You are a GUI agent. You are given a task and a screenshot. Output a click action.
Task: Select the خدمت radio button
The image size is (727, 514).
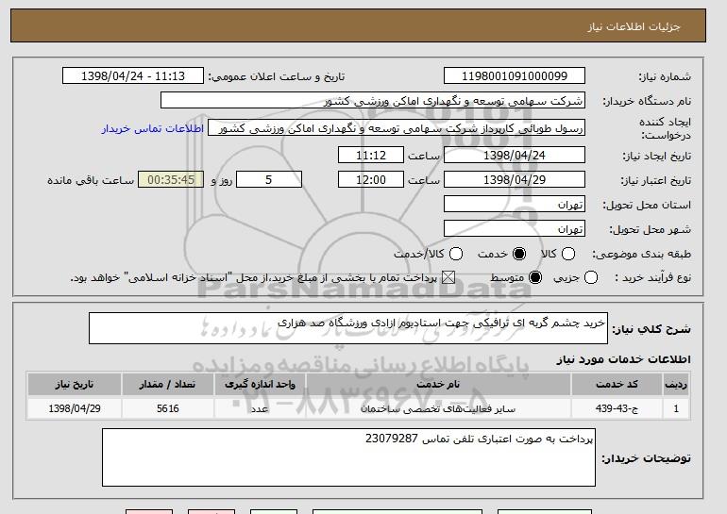click(519, 254)
